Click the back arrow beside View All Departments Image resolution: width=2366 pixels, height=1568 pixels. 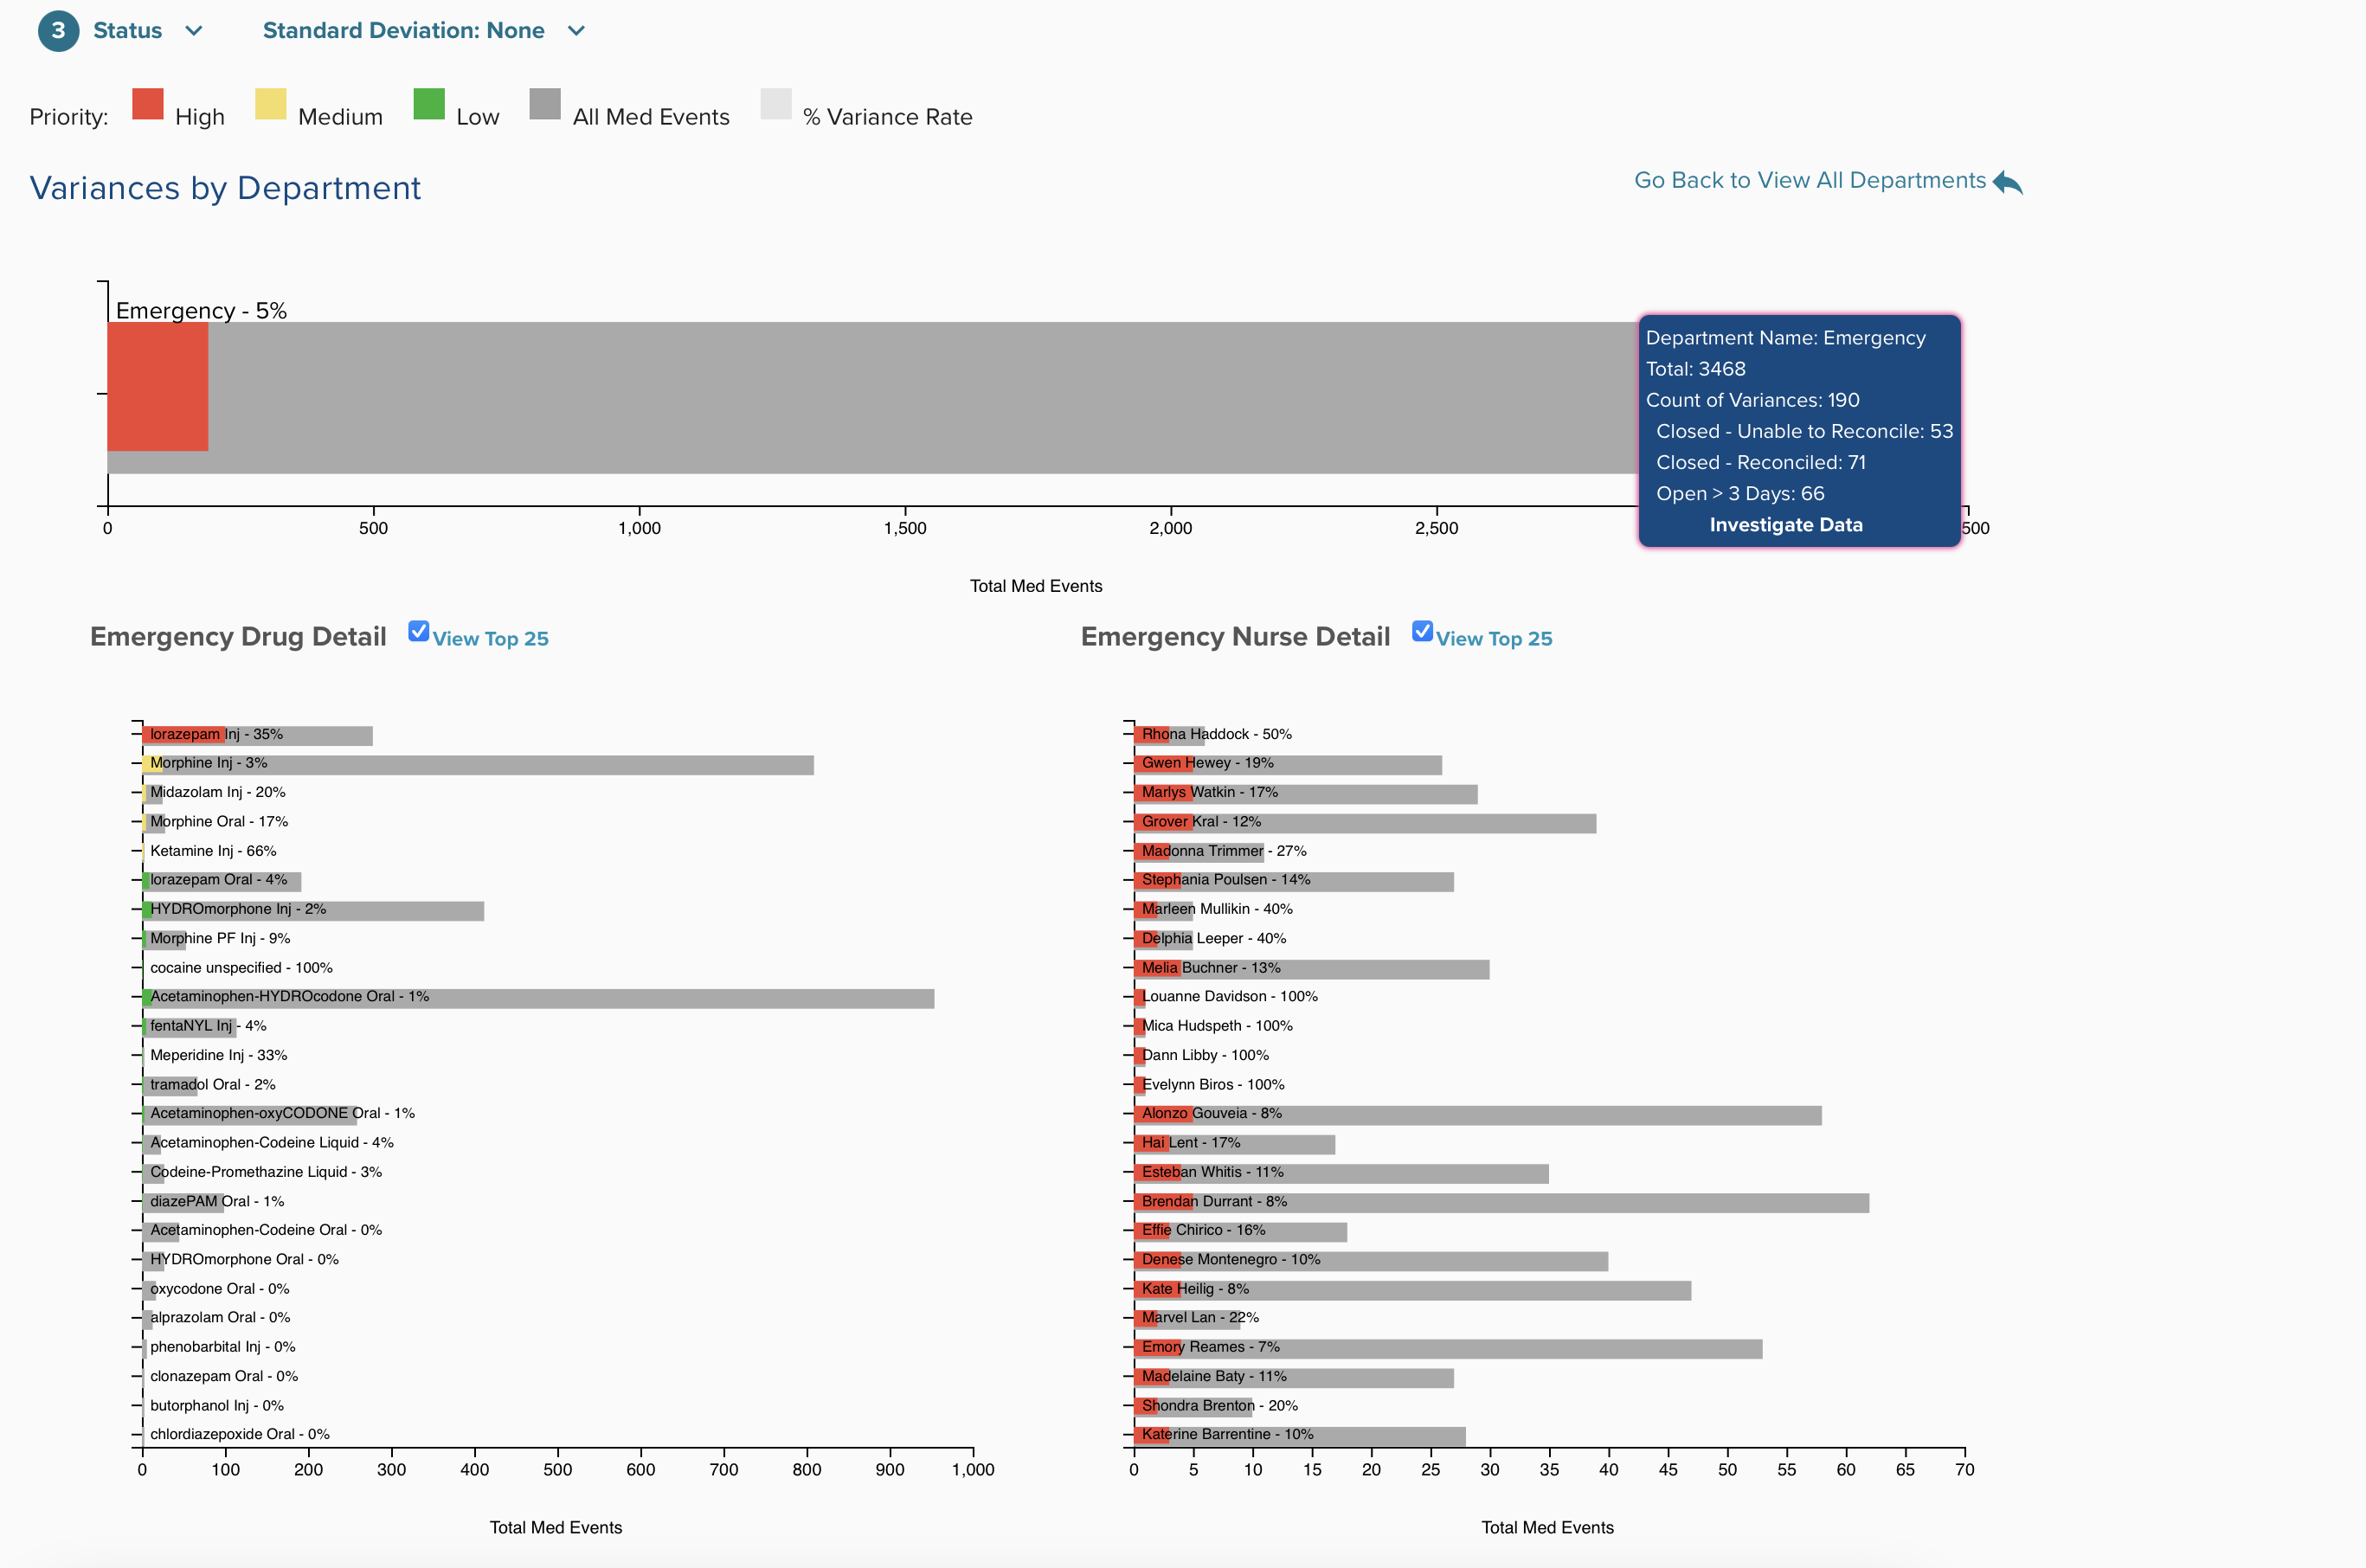2007,182
